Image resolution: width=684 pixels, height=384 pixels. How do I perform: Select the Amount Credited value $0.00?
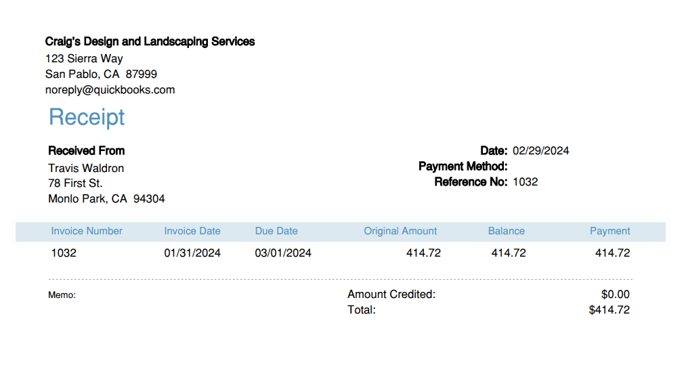(615, 295)
